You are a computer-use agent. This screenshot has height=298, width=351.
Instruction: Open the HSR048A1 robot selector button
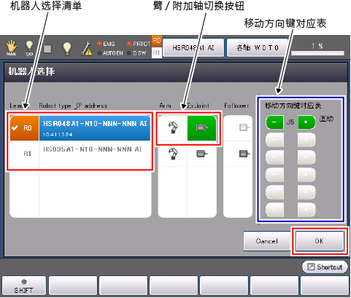(193, 47)
